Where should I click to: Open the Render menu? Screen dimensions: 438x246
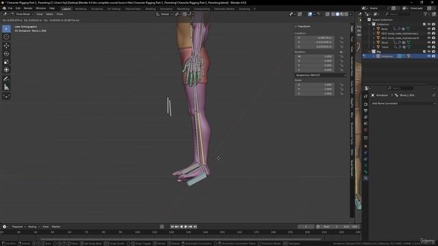(28, 8)
